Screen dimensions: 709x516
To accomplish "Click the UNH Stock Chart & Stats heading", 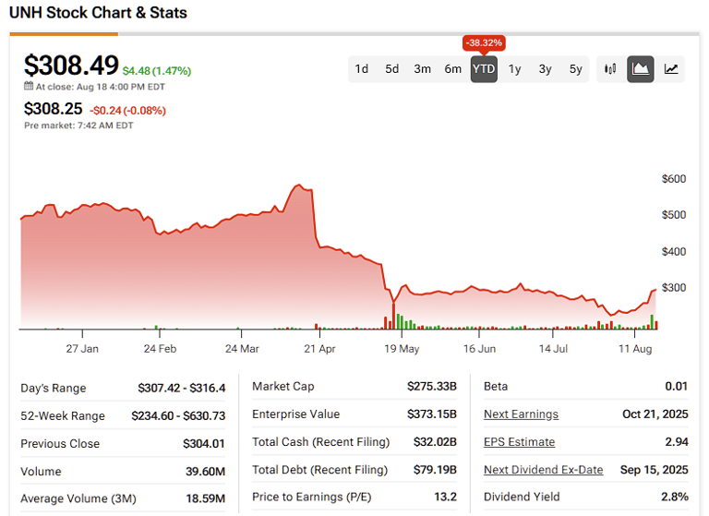I will [x=98, y=13].
